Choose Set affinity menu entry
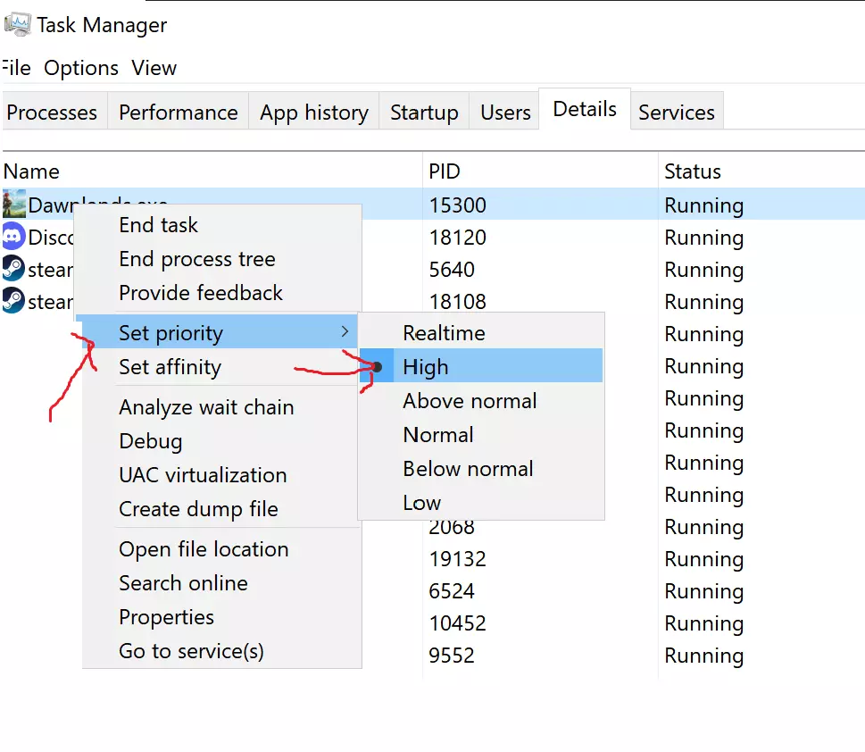 pyautogui.click(x=170, y=367)
